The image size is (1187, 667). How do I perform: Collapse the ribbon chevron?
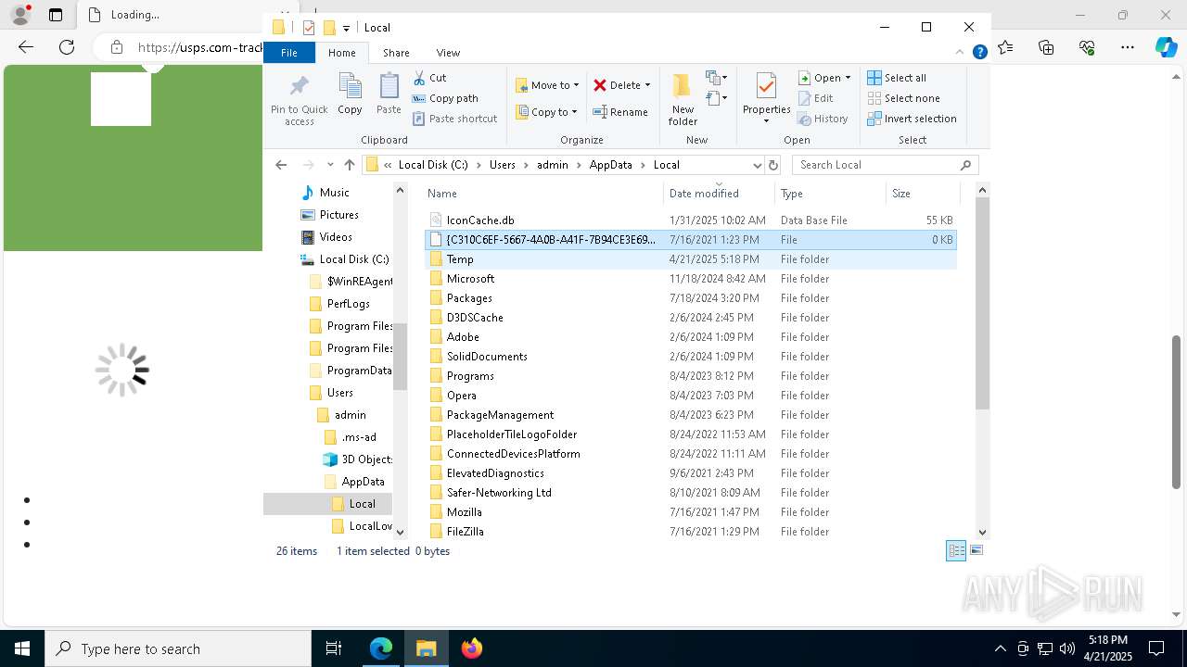pyautogui.click(x=962, y=53)
